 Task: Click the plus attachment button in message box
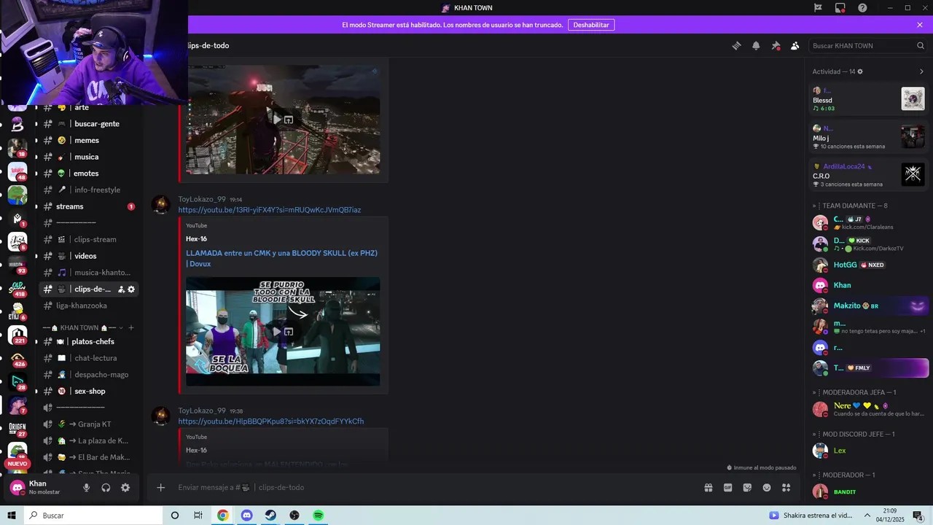(x=161, y=487)
